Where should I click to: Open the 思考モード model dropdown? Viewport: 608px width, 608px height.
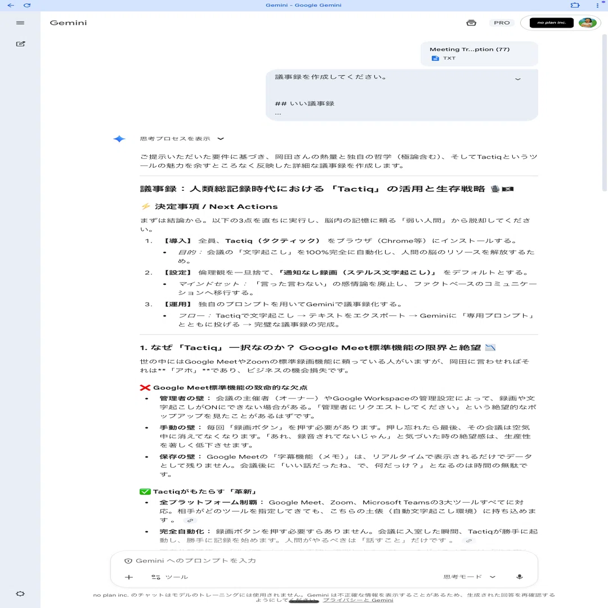(x=469, y=576)
